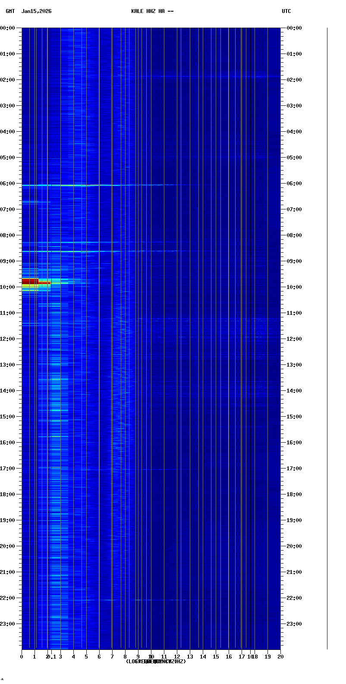Screen dimensions: 346x684
Task: Click the 02:00 label on right UTC axis
Action: 294,80
